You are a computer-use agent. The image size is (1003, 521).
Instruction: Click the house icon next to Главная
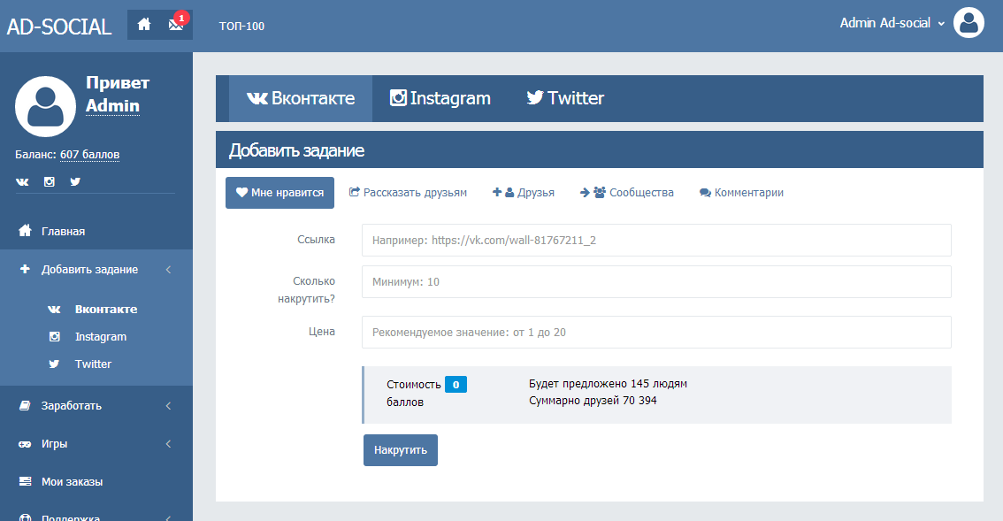tap(25, 230)
